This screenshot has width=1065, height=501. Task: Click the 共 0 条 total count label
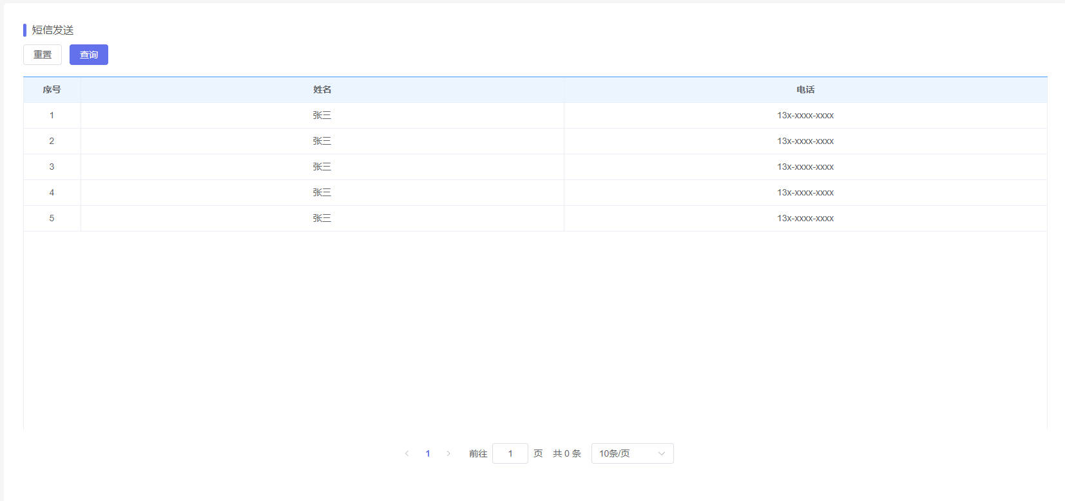(567, 453)
